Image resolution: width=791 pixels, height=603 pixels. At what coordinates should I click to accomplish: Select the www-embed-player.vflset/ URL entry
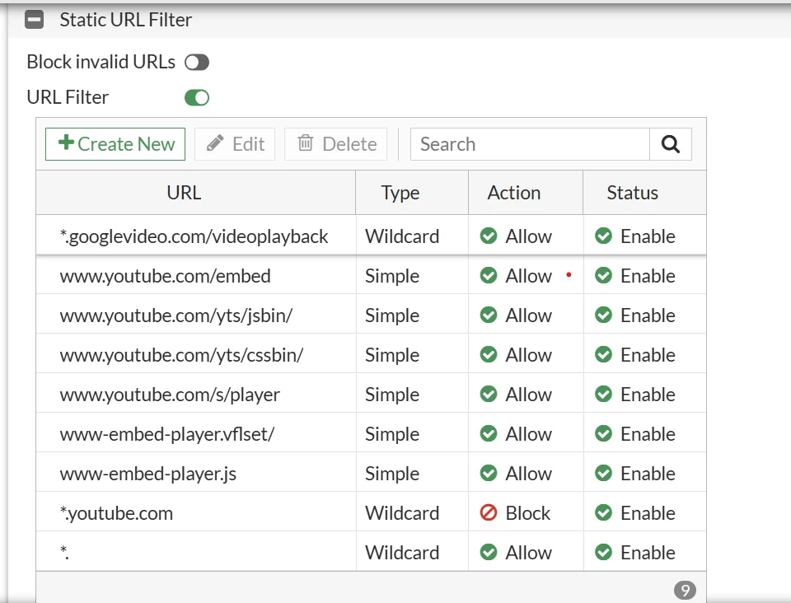tap(167, 434)
